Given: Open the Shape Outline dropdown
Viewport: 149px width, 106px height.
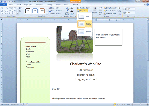Looking at the screenshot, I should 55,11.
